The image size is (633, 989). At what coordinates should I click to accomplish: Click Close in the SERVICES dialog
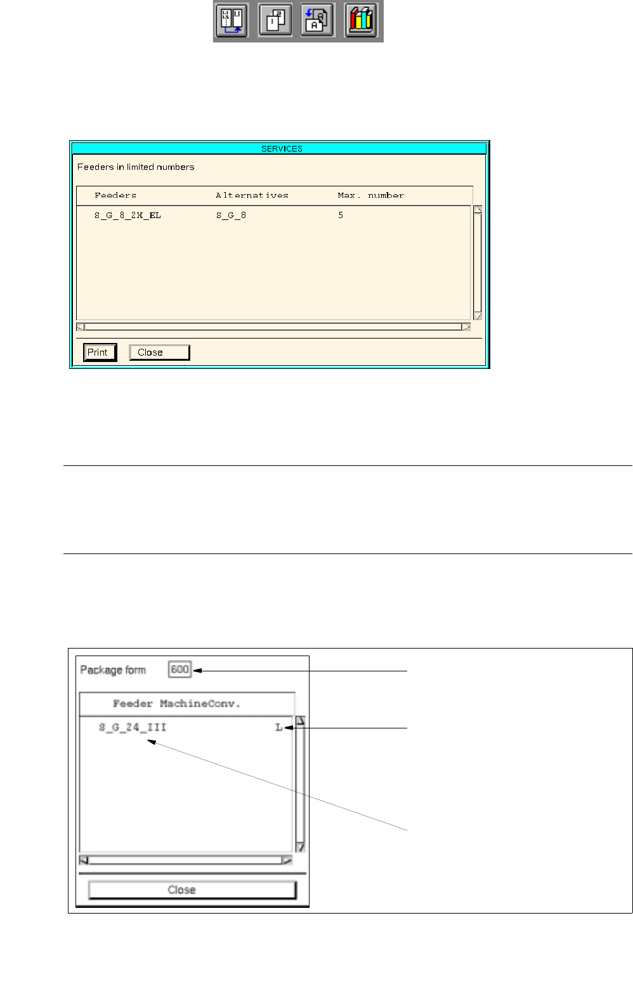click(159, 352)
